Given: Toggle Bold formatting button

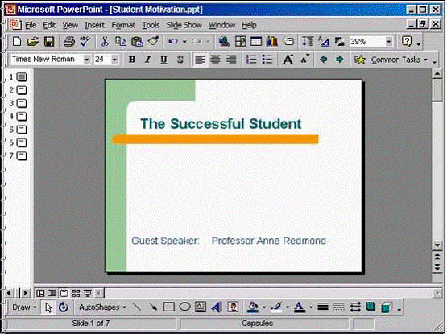Looking at the screenshot, I should click(x=132, y=60).
